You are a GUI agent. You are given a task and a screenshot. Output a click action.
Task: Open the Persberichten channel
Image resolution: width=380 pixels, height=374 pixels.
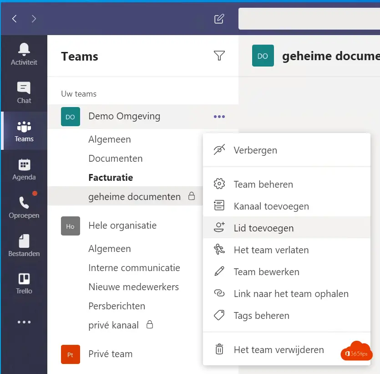(117, 306)
